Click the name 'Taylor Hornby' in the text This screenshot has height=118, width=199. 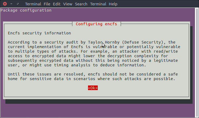[x=104, y=42]
